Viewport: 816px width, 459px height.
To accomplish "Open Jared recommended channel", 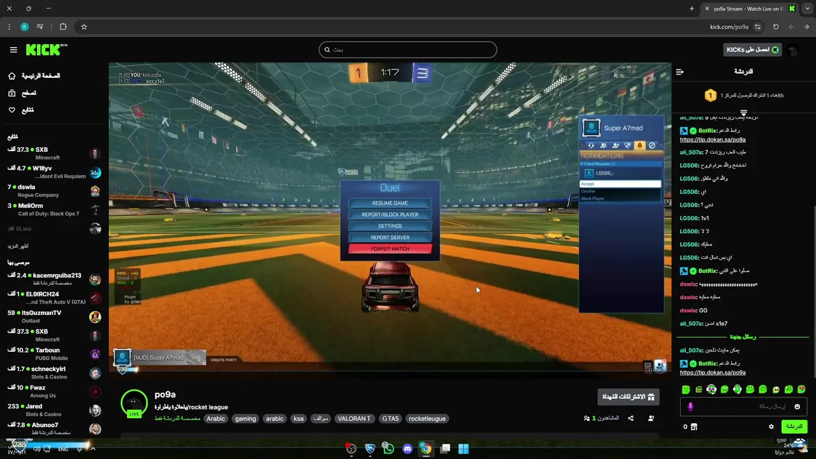I will pyautogui.click(x=54, y=410).
